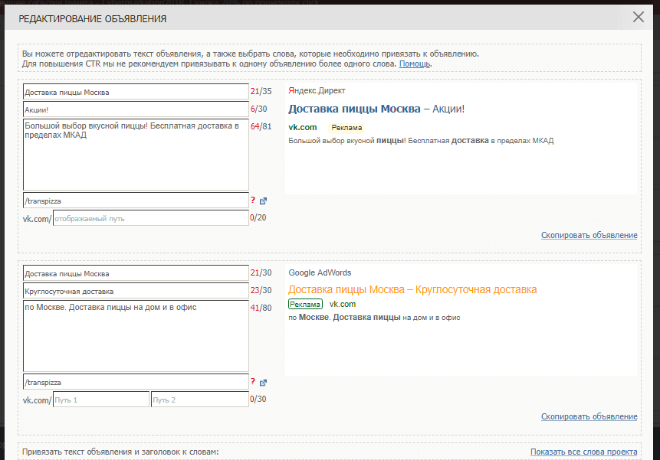660x460 pixels.
Task: Click the Google ad description text area
Action: [135, 335]
